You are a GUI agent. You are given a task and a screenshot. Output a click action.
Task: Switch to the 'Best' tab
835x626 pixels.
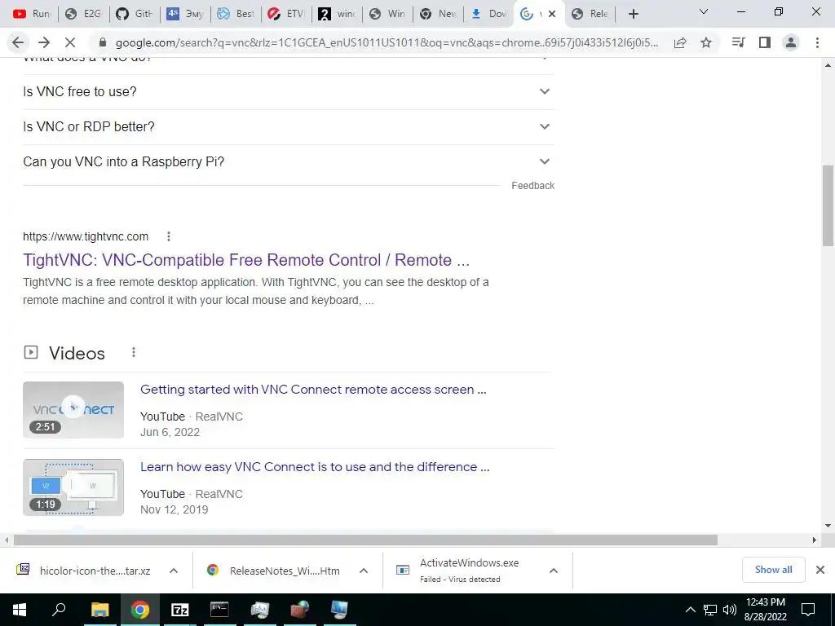pyautogui.click(x=236, y=14)
